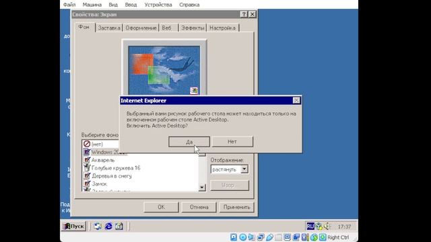Click the display indicator in VirtualBox status bar
Screen dimensions: 431x242
tap(288, 237)
